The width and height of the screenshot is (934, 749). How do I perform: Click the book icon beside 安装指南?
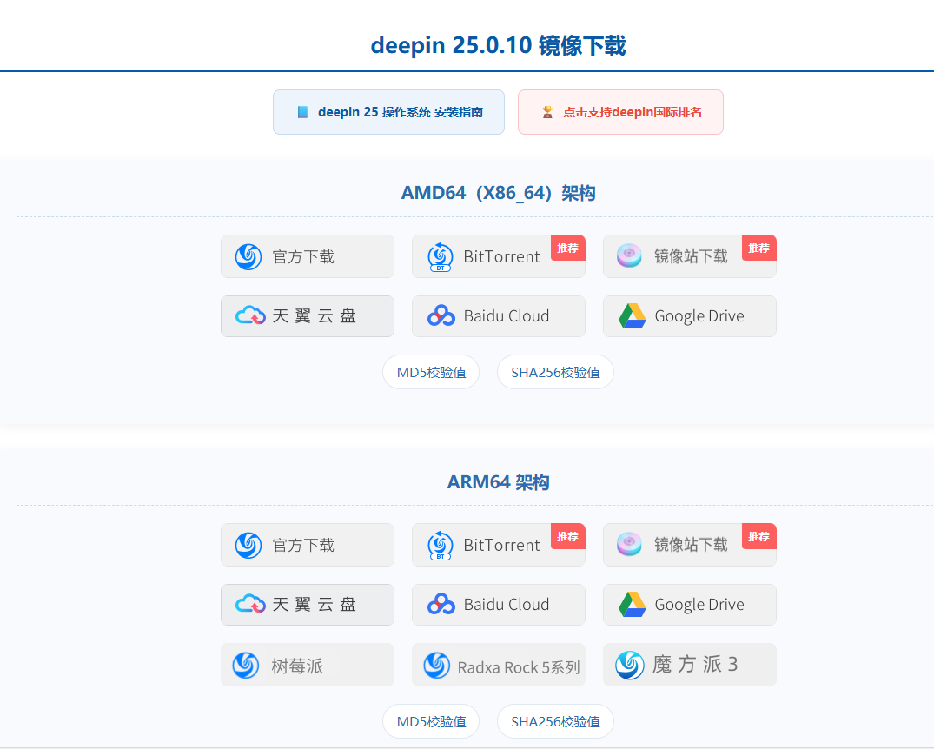click(302, 112)
